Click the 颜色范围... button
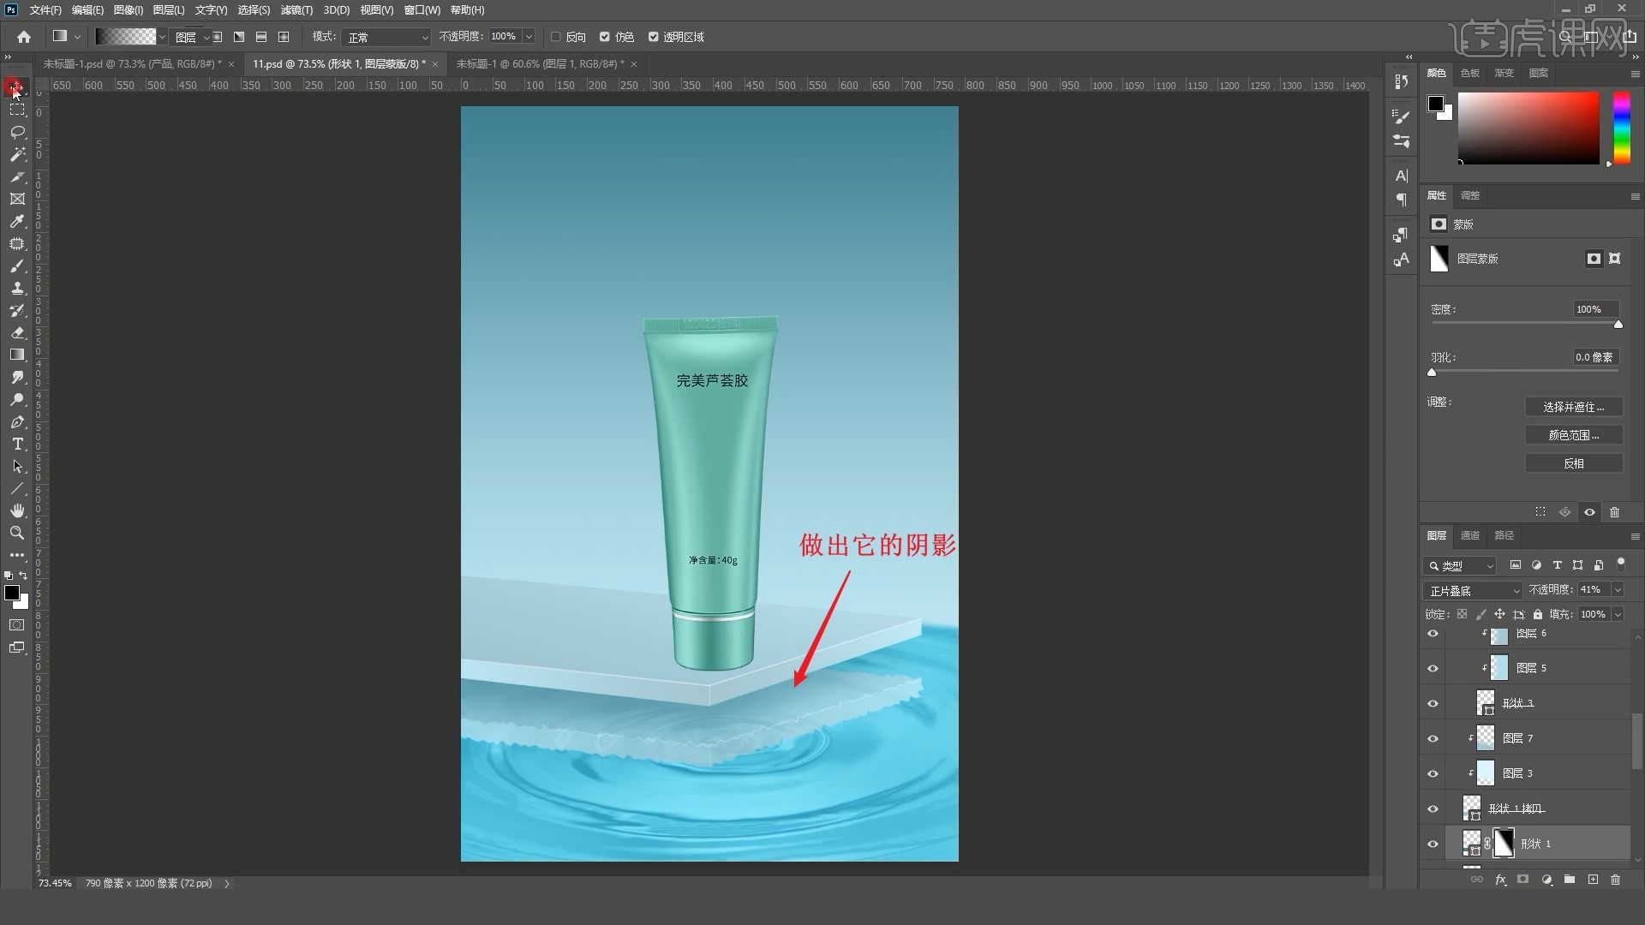Image resolution: width=1645 pixels, height=925 pixels. coord(1573,435)
